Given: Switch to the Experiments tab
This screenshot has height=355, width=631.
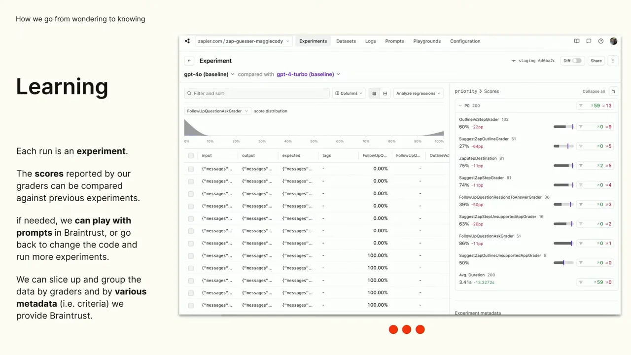Looking at the screenshot, I should point(313,41).
